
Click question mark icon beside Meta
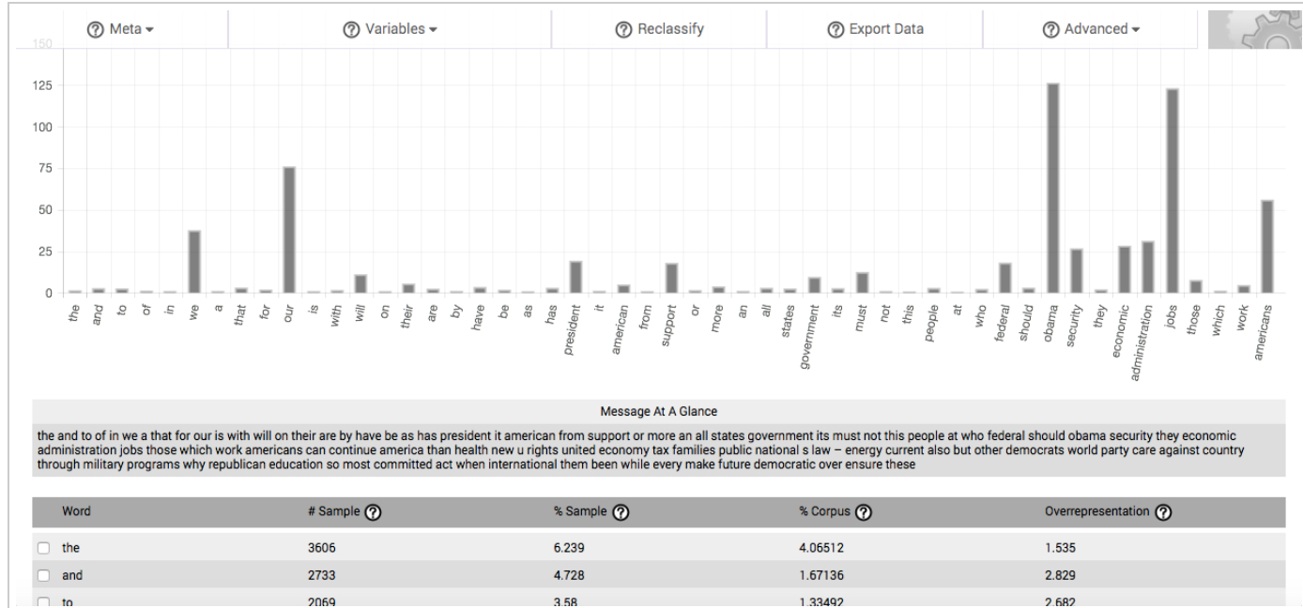(93, 29)
